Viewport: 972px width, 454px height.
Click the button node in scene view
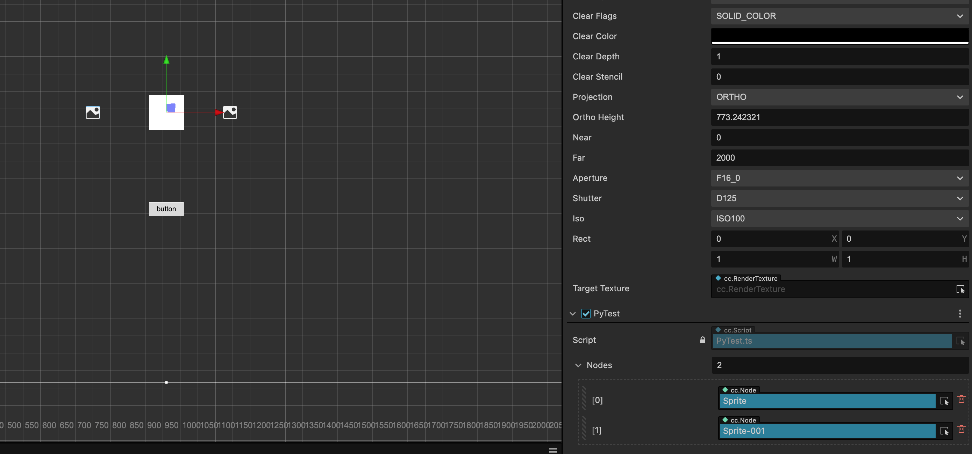coord(166,209)
